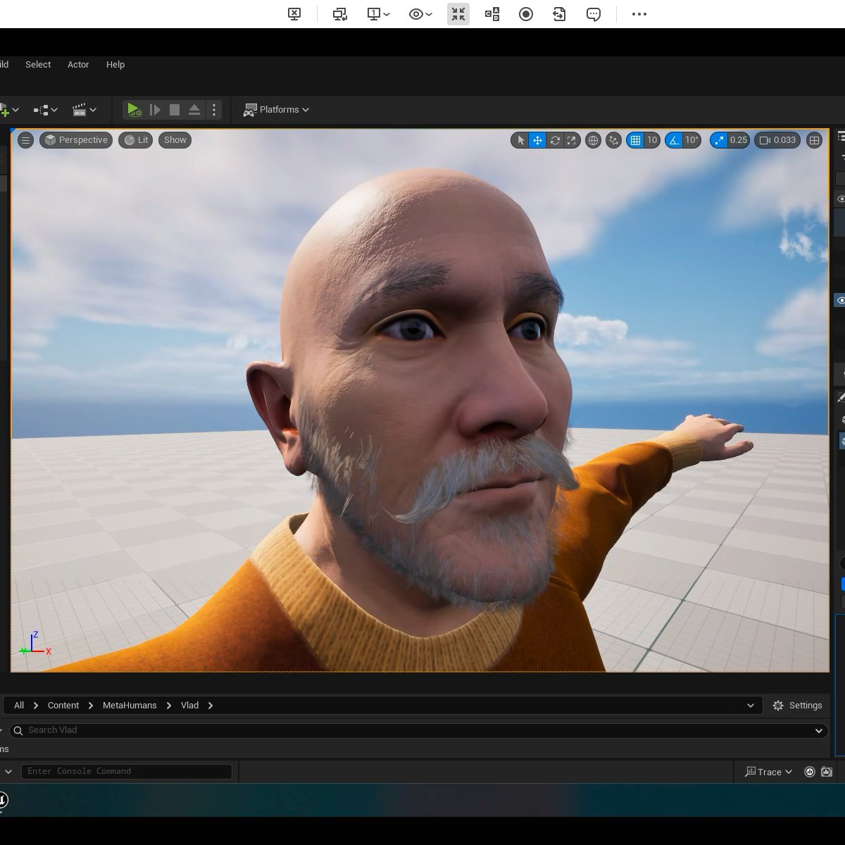
Task: Open the Select menu
Action: click(x=38, y=64)
